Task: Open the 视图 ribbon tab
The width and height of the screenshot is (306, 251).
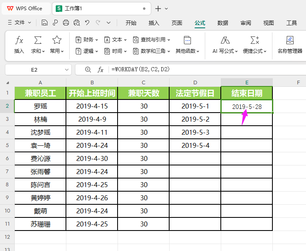Action: pos(269,23)
